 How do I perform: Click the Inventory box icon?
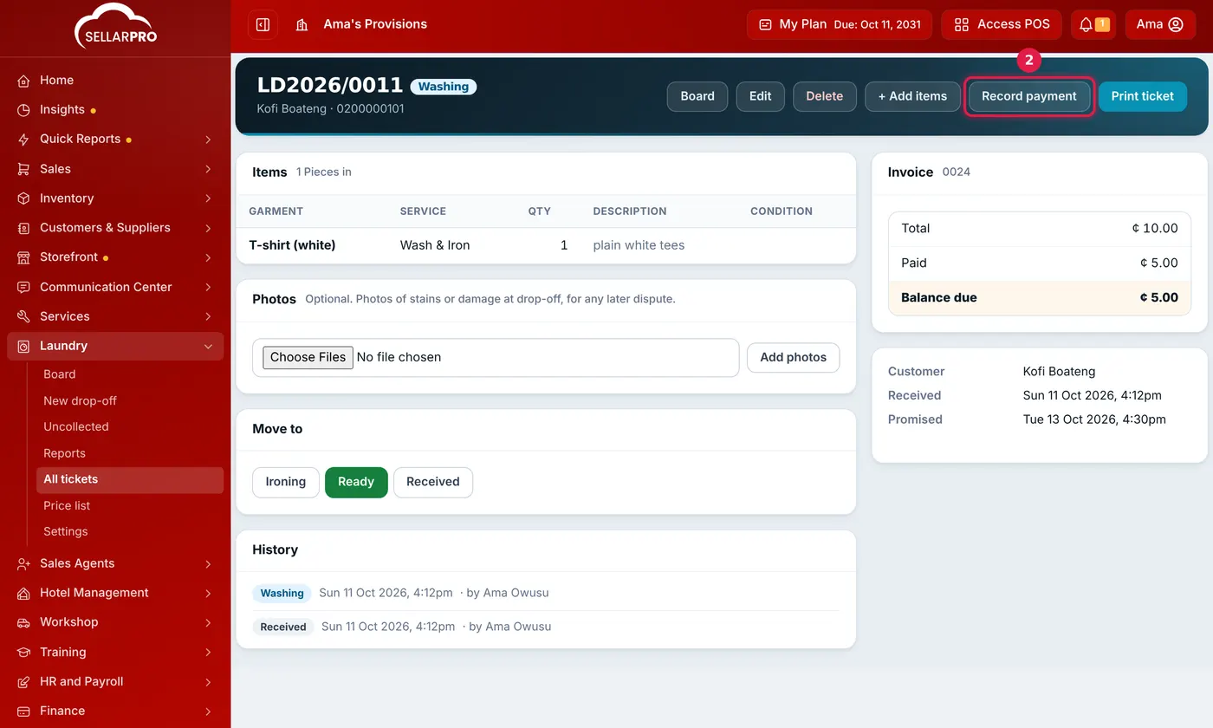[x=23, y=198]
